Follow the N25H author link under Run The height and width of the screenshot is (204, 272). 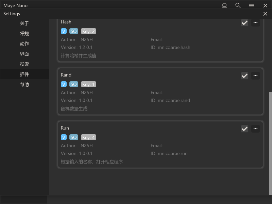(86, 146)
